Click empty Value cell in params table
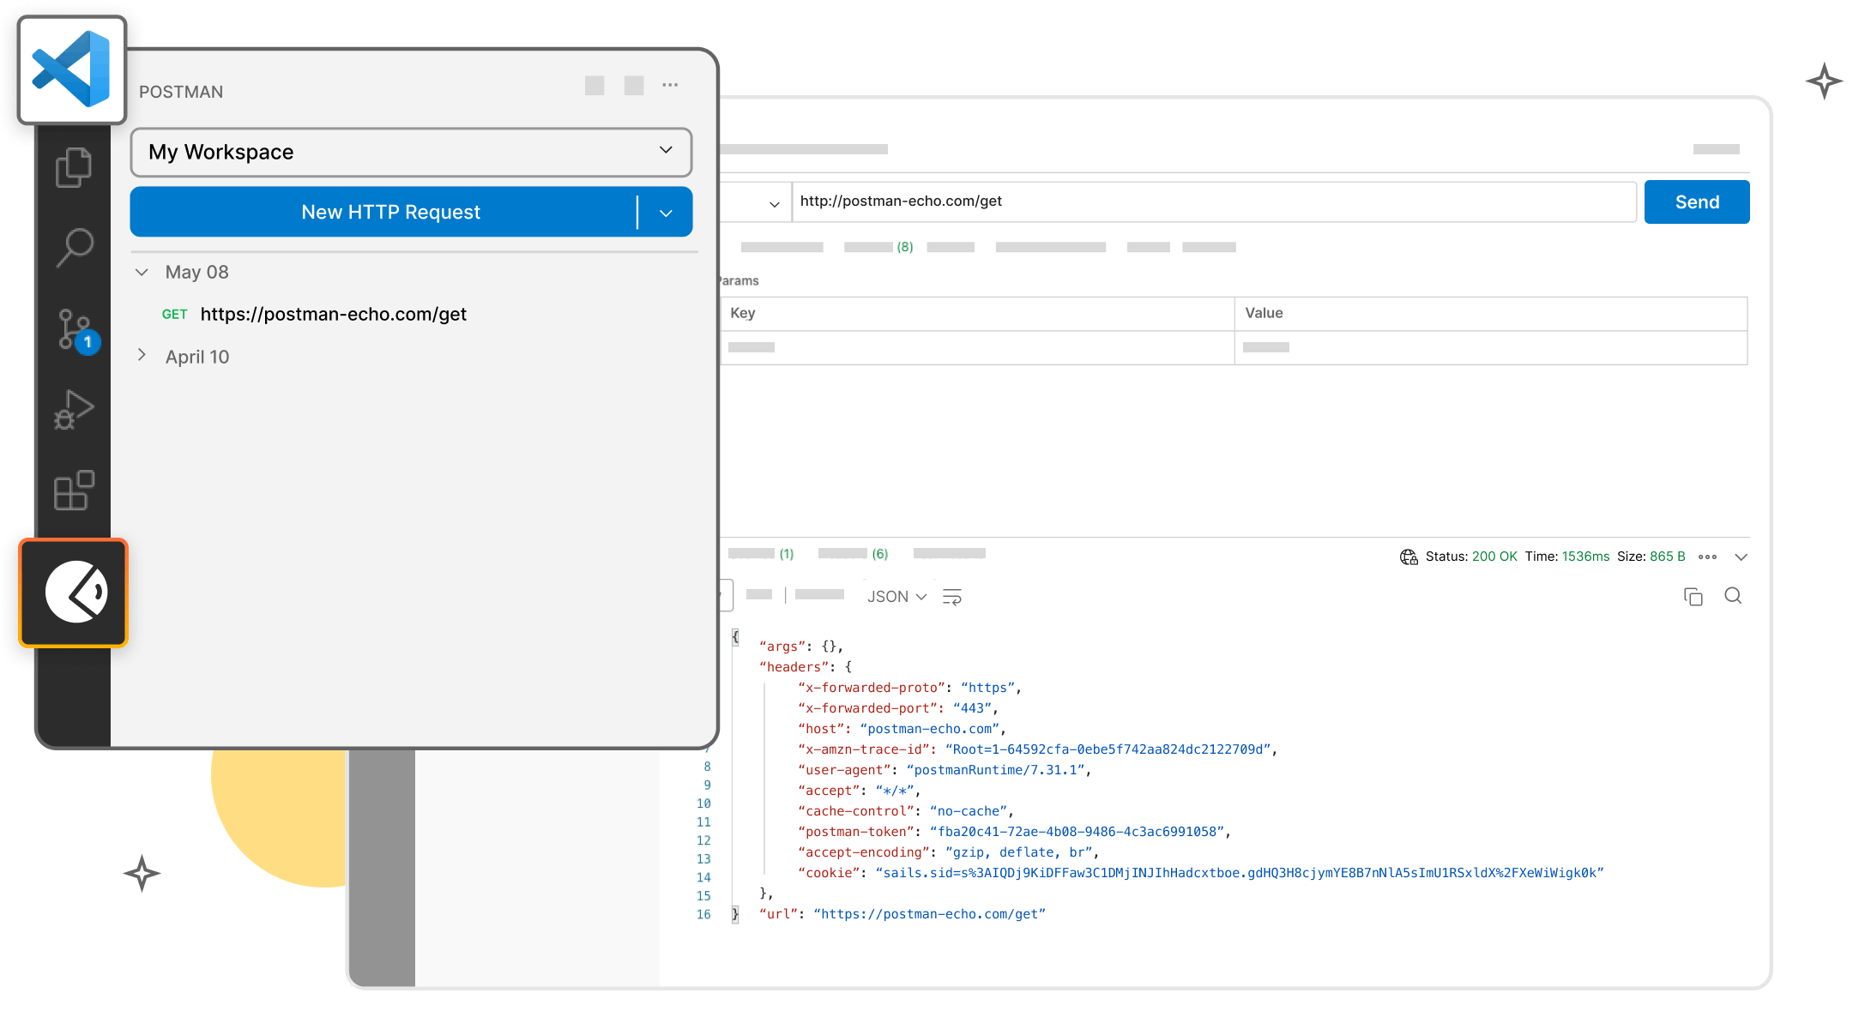Viewport: 1853px width, 1029px height. (1491, 348)
